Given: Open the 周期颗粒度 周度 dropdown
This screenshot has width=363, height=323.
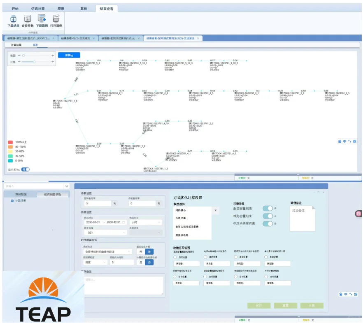Looking at the screenshot, I should click(x=95, y=263).
